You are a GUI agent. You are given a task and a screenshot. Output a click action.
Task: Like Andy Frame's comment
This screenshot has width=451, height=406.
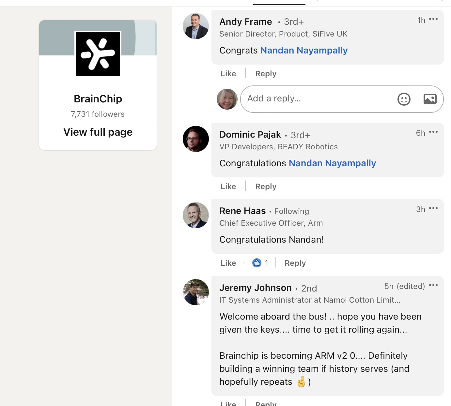tap(228, 74)
